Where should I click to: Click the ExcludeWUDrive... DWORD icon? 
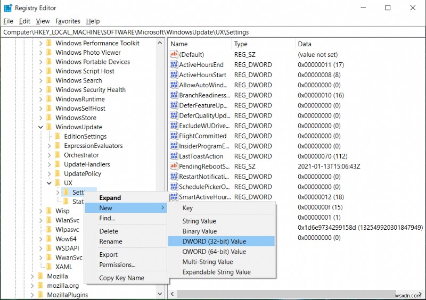tap(174, 126)
